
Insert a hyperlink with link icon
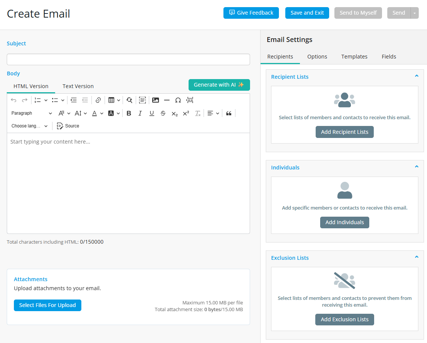point(98,100)
